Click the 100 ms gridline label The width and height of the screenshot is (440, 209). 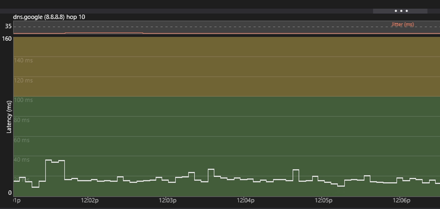23,100
